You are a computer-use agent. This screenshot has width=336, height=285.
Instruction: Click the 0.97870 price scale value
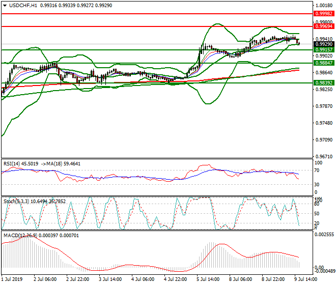click(x=324, y=106)
